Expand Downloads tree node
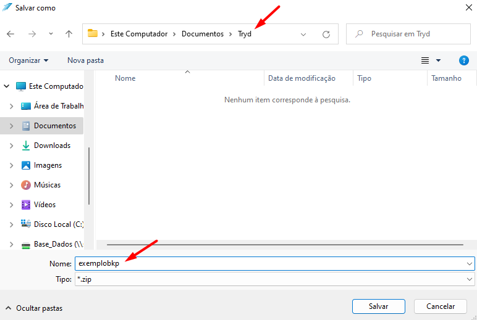The height and width of the screenshot is (320, 477). coord(12,146)
